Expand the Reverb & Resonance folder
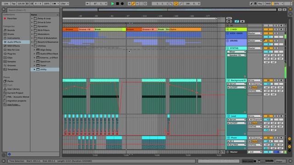 click(32, 42)
